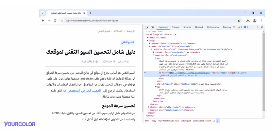272x136 pixels.
Task: Expand the <head> node
Action: (x=148, y=37)
